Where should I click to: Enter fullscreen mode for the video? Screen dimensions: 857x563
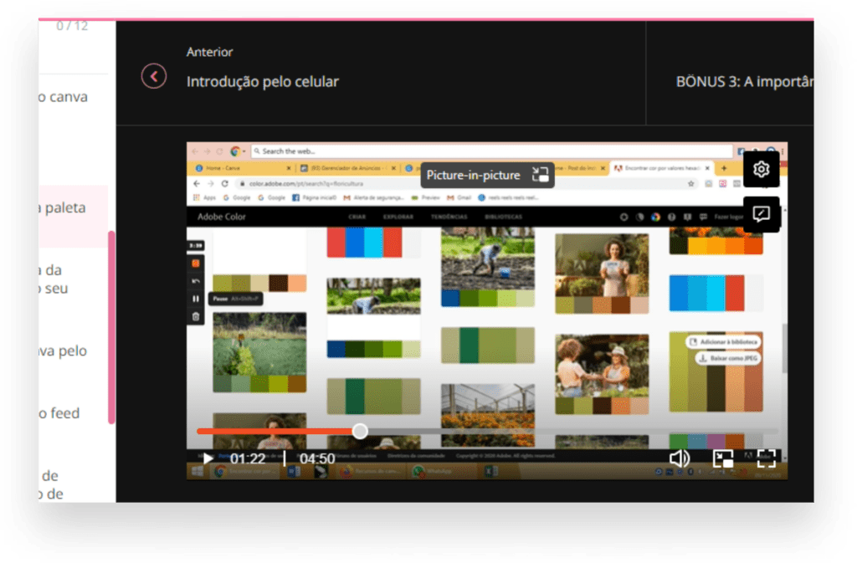tap(767, 458)
